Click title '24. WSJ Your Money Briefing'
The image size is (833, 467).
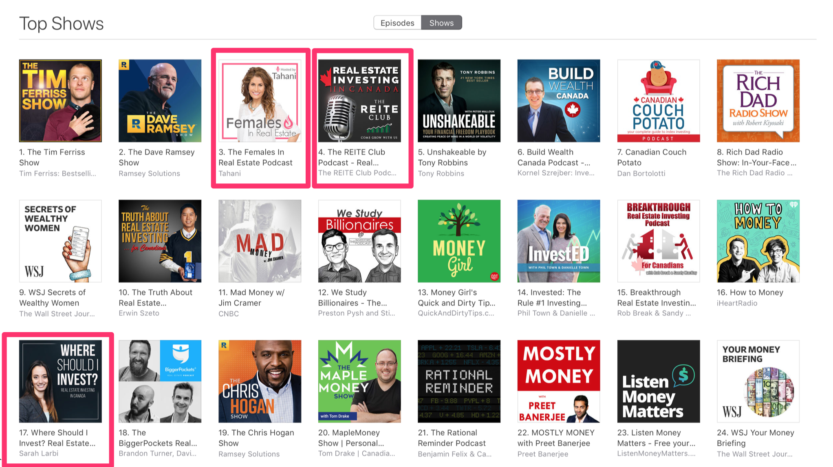click(756, 438)
